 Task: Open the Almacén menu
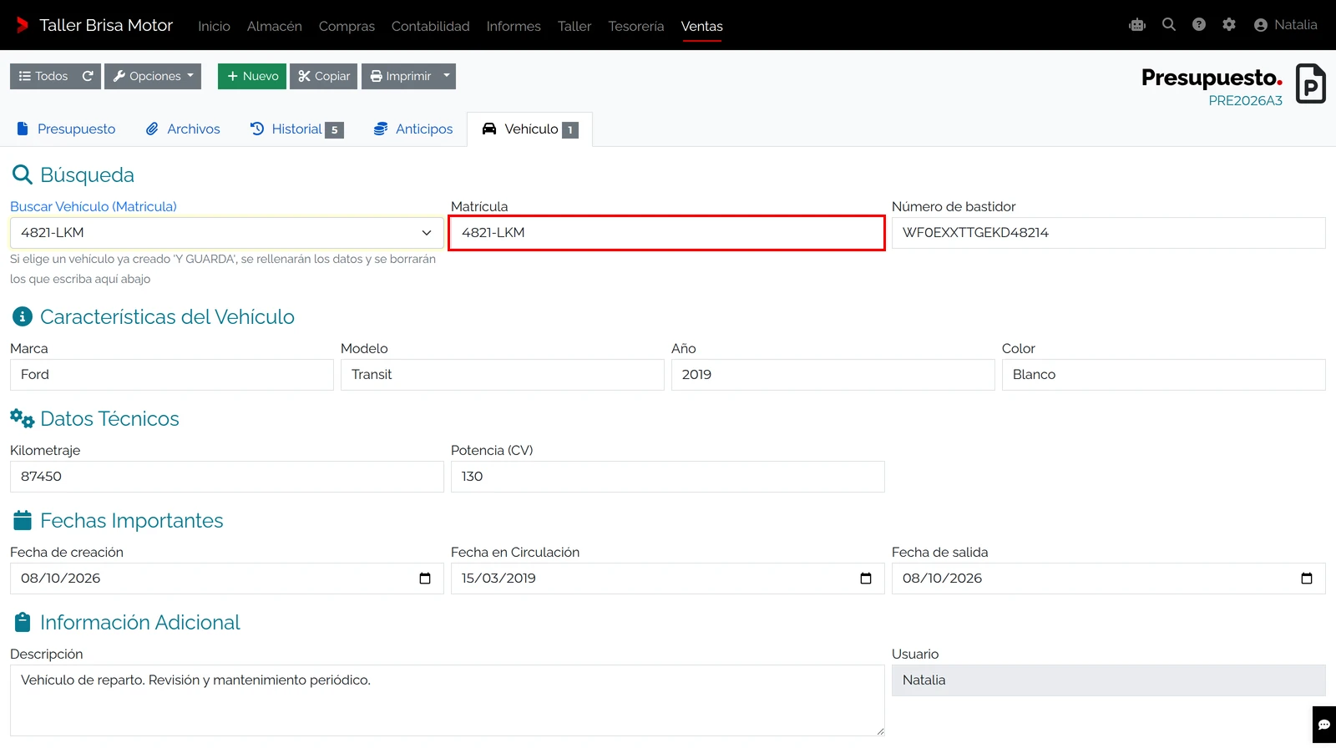[x=275, y=26]
